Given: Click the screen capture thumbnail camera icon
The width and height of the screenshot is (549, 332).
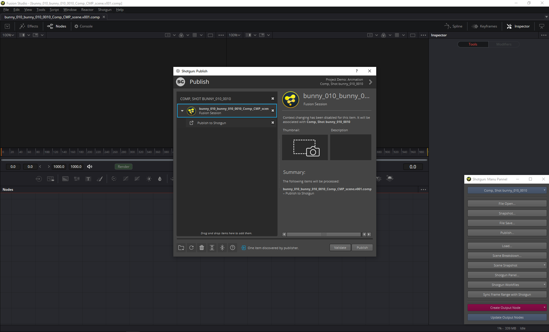Looking at the screenshot, I should [x=305, y=147].
